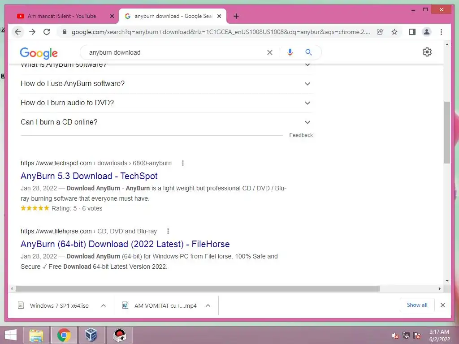The image size is (459, 344).
Task: Open Windows Start menu
Action: (x=11, y=335)
